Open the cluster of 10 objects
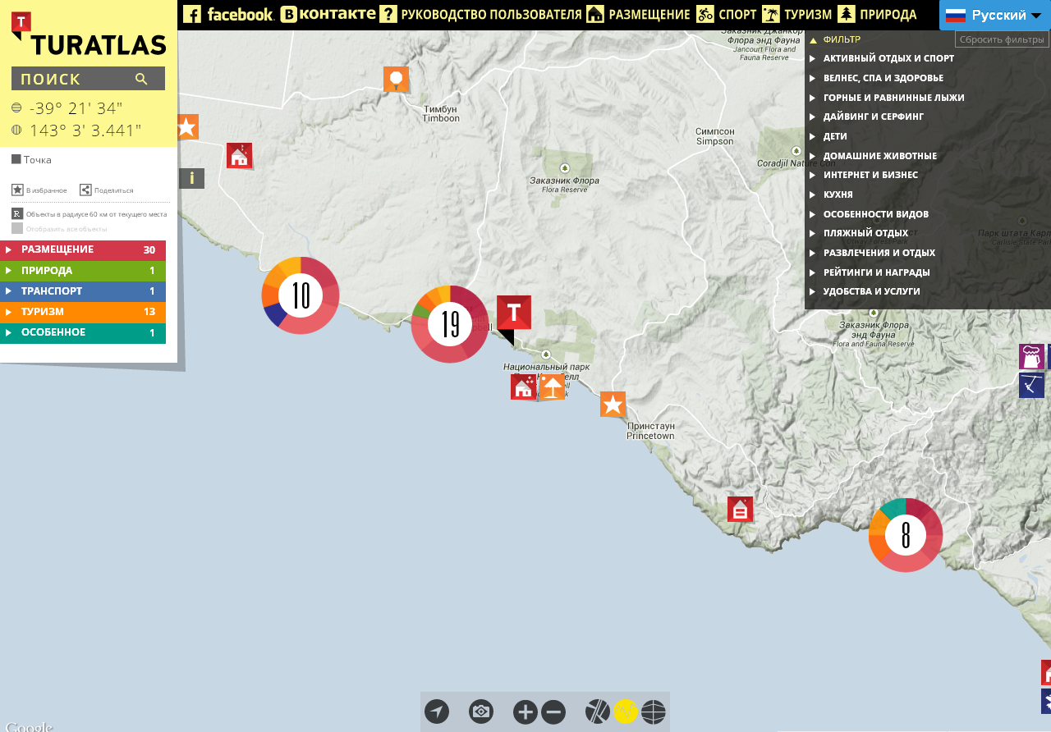 pos(301,295)
